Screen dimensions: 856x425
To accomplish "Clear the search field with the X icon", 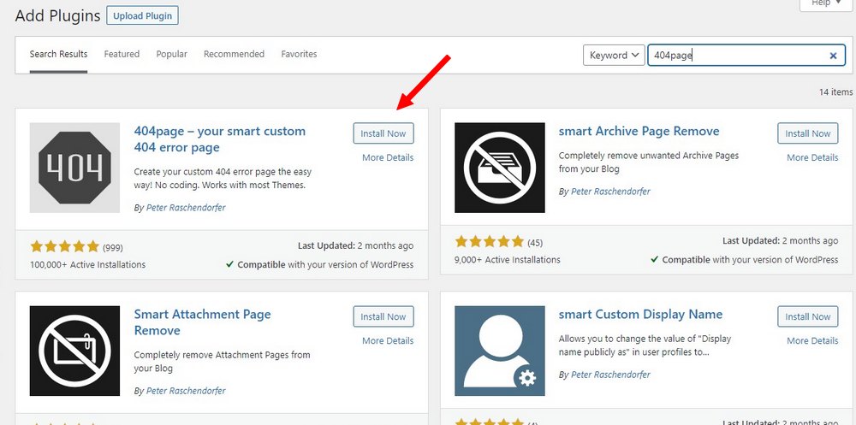I will click(x=833, y=55).
